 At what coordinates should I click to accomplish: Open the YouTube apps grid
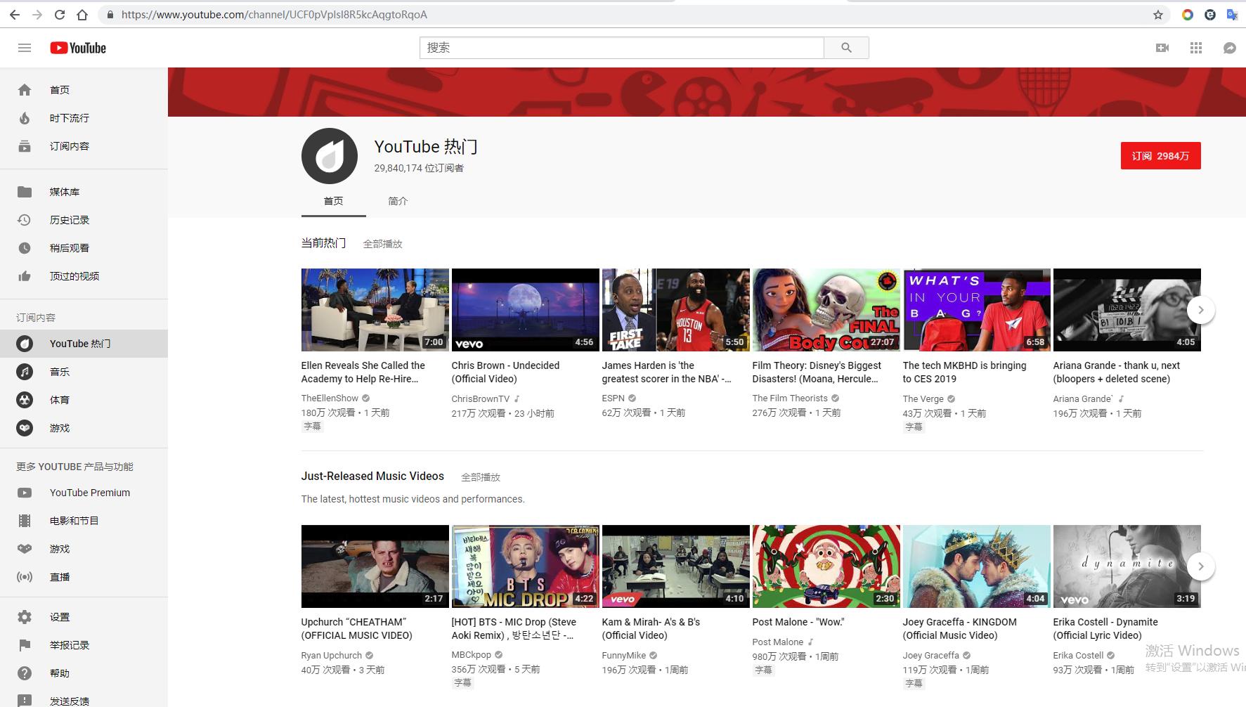pos(1196,48)
